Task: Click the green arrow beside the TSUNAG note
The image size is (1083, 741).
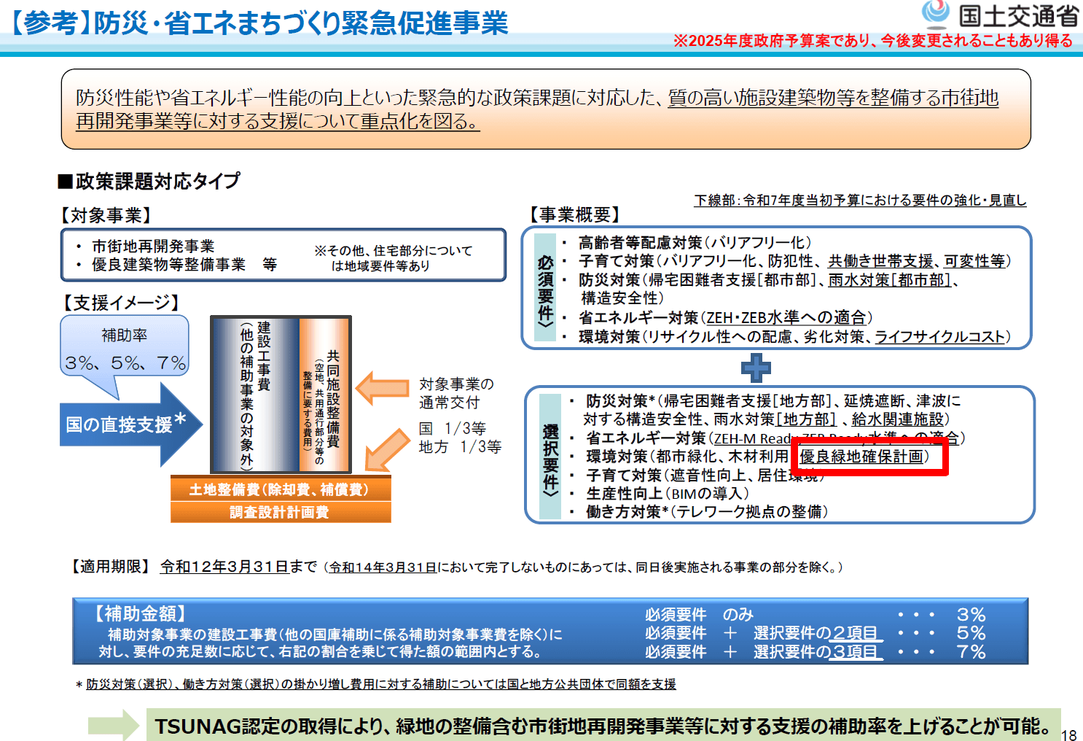Action: click(x=112, y=724)
